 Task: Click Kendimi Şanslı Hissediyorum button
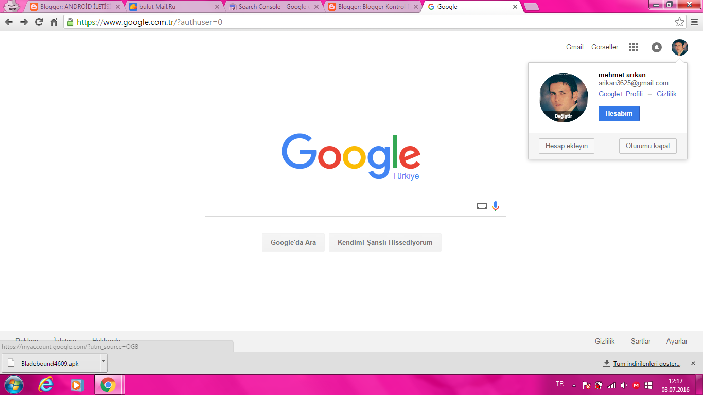[x=385, y=242]
